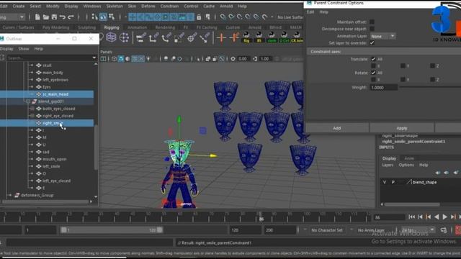Image resolution: width=461 pixels, height=259 pixels.
Task: Click the Weight slider track
Action: [x=430, y=87]
